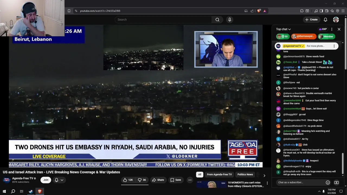Viewport: 347px width, 195px height.
Task: Select the From Agenda-Free TV chip
Action: tap(219, 174)
